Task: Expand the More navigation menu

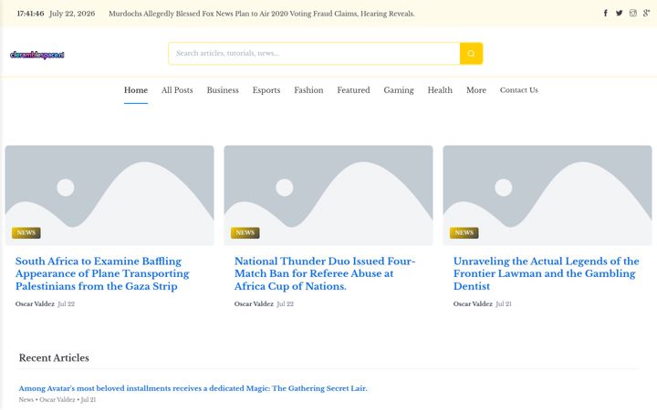Action: click(476, 90)
